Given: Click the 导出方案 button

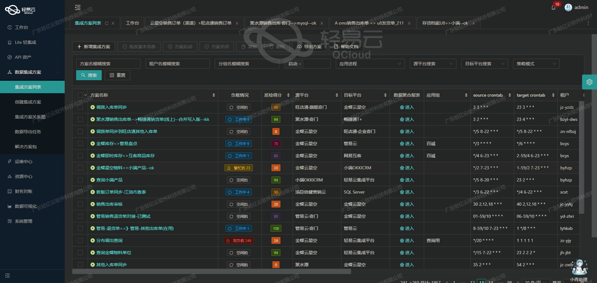Looking at the screenshot, I should [309, 47].
